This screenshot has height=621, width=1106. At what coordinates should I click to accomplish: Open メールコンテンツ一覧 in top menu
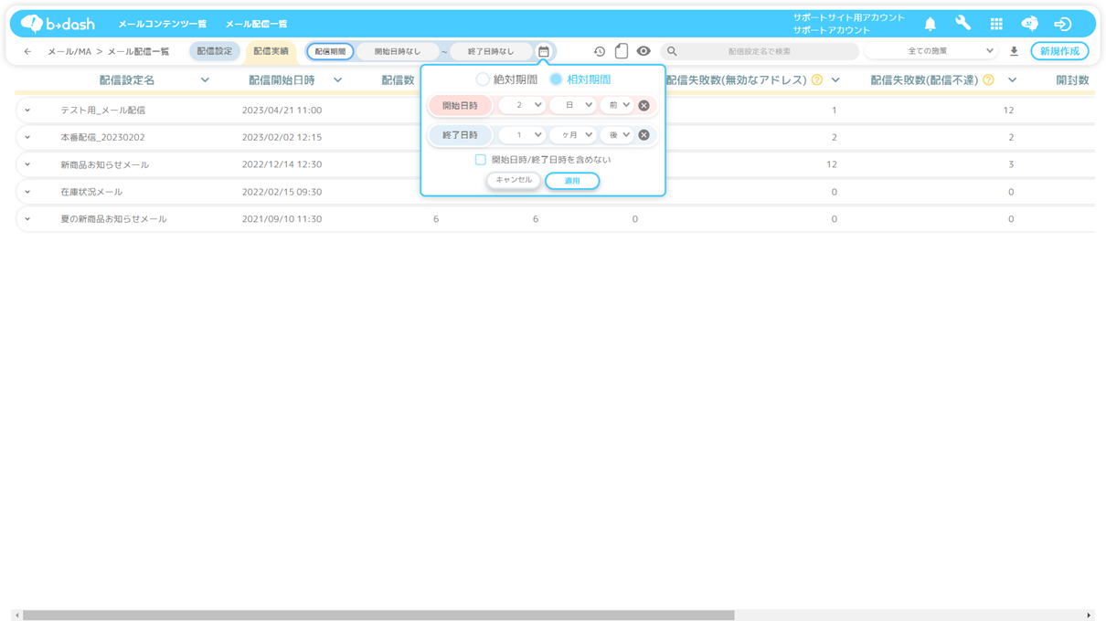[x=162, y=25]
